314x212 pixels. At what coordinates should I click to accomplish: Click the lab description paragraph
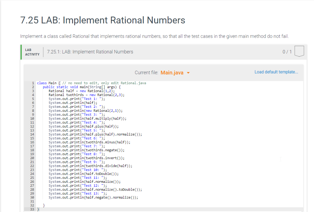[155, 36]
